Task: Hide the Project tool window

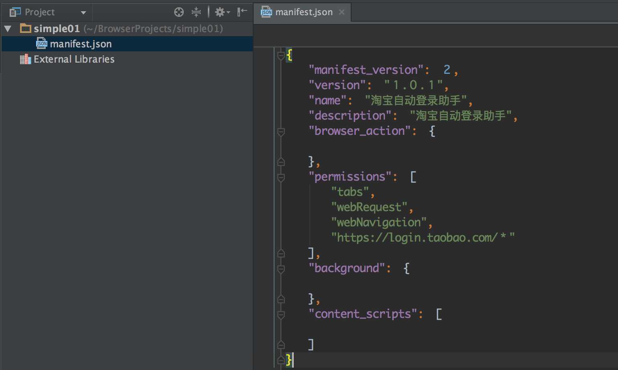Action: (242, 12)
